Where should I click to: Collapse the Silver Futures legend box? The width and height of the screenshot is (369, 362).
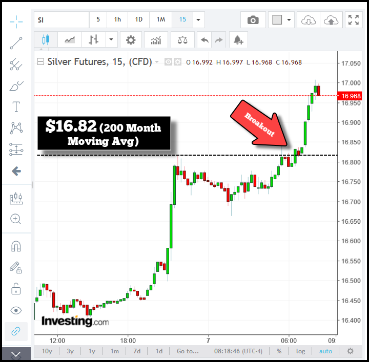(x=40, y=62)
